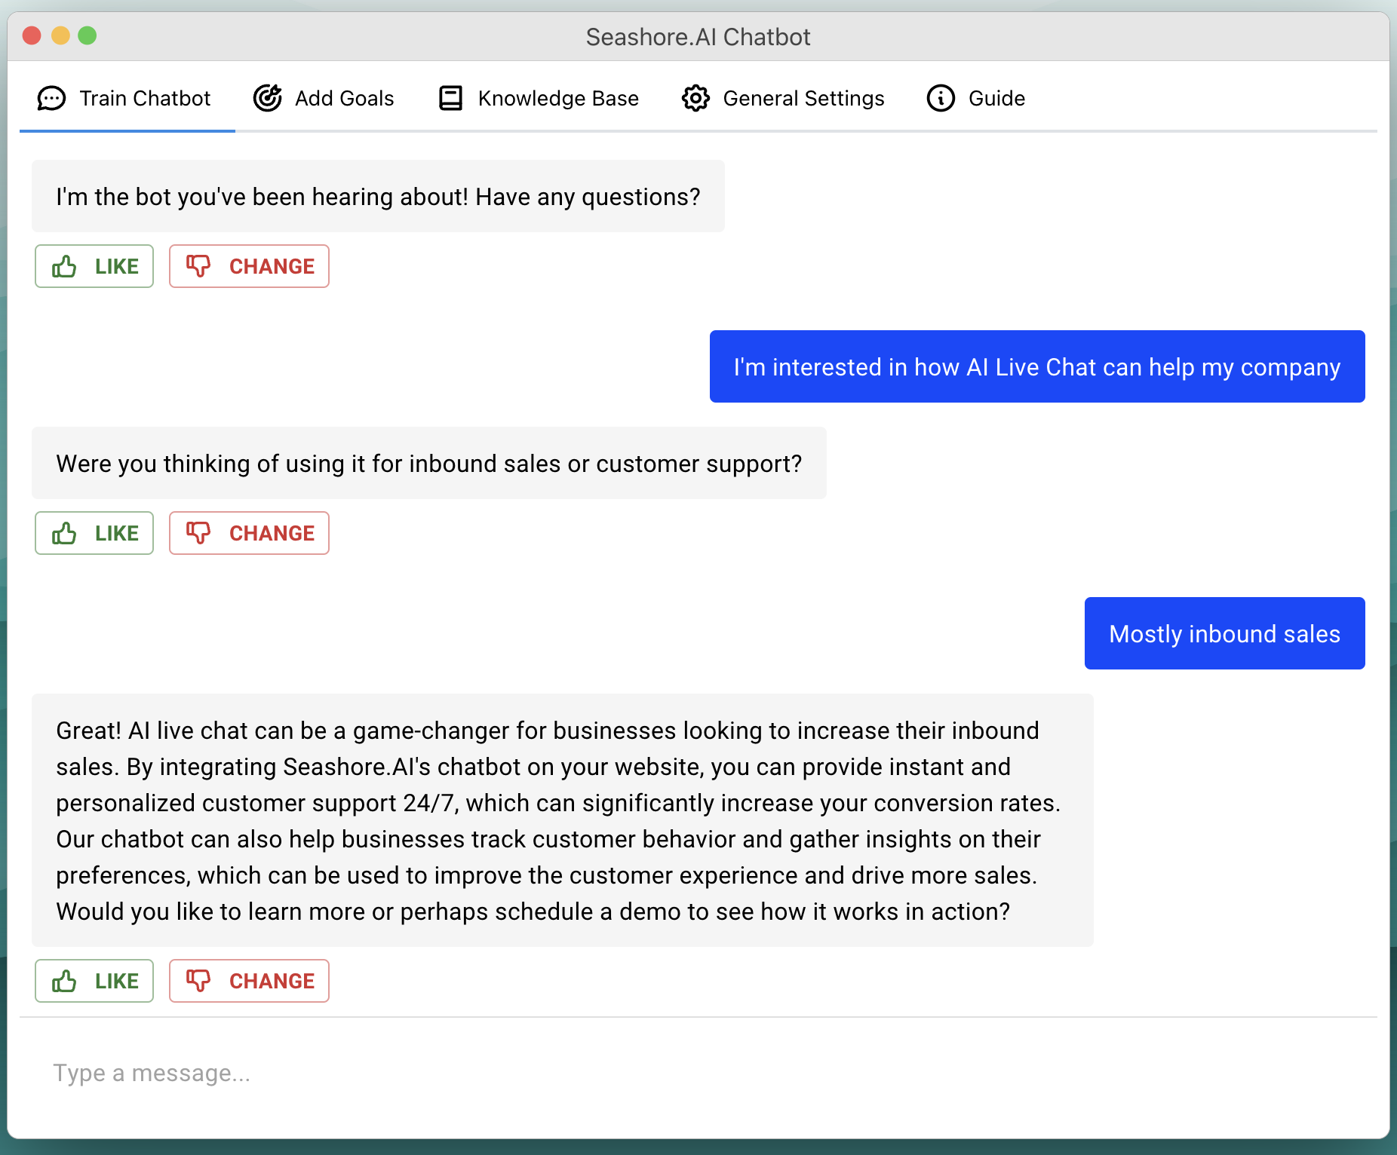This screenshot has width=1397, height=1155.
Task: Focus the 'Type a message...' input field
Action: [698, 1073]
